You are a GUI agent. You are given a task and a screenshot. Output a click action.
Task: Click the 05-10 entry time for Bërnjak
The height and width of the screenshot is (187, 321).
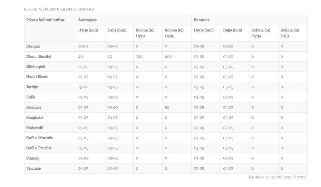point(83,46)
